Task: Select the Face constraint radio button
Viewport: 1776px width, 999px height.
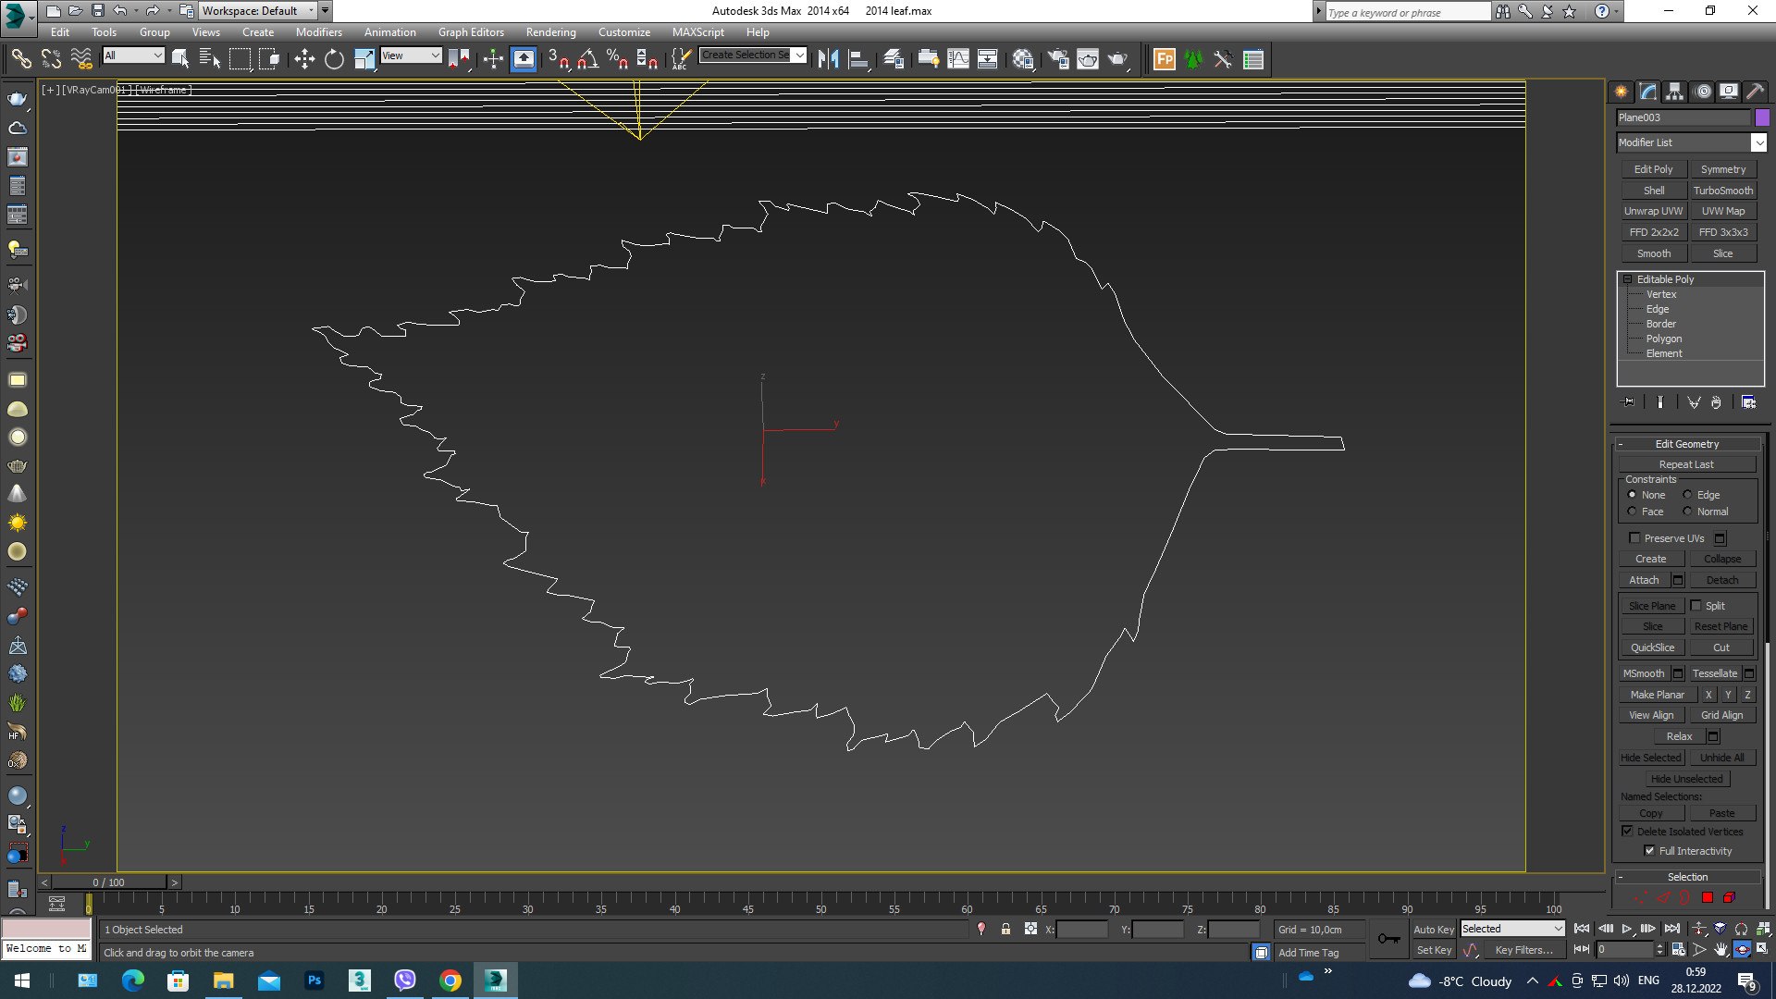Action: [x=1633, y=512]
